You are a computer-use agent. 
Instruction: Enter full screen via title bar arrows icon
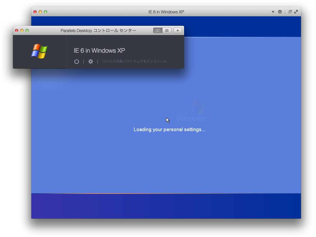tap(296, 12)
